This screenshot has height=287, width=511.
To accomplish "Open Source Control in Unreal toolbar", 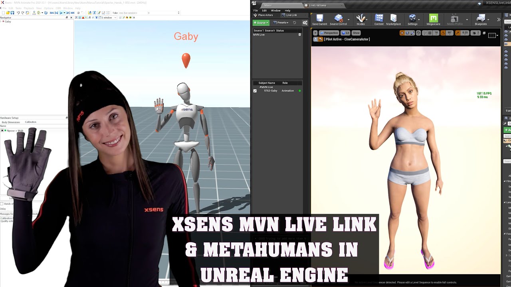I will [338, 20].
